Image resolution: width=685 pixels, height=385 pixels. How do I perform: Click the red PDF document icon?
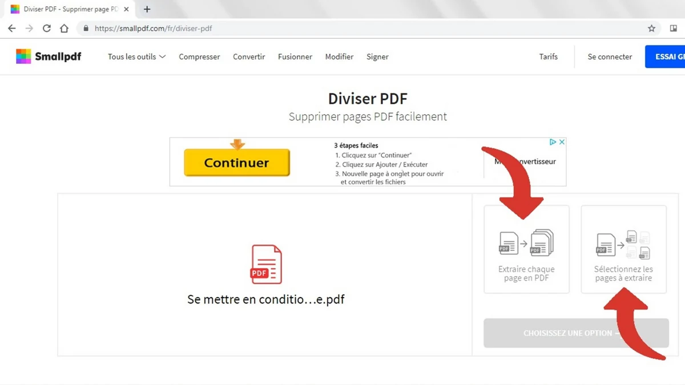[x=265, y=264]
